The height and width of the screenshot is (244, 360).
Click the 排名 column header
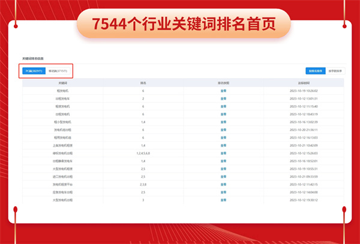click(x=143, y=82)
